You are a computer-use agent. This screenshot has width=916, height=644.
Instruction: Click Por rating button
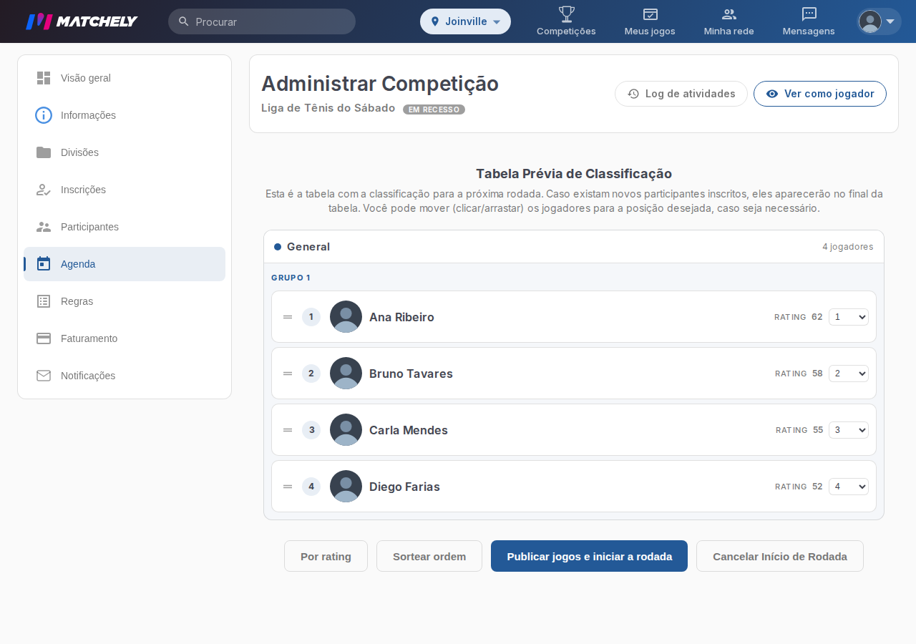coord(326,556)
